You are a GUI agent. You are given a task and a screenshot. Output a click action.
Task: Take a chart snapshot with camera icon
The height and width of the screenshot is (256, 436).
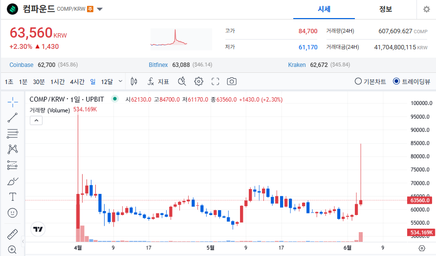click(x=232, y=82)
